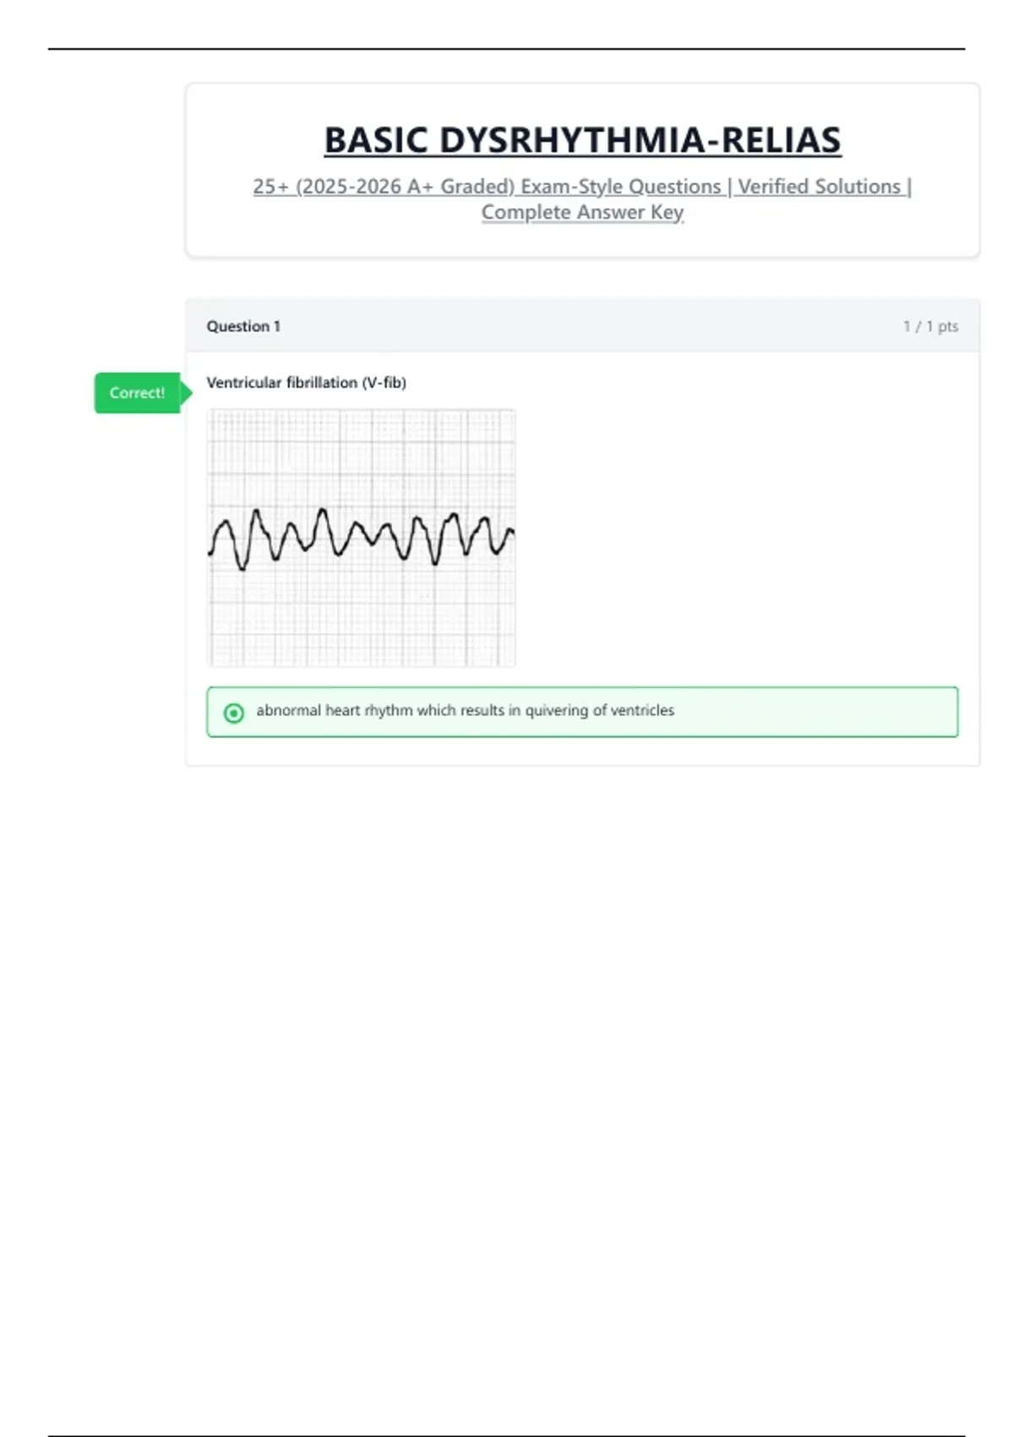
Task: Click the green Correct! badge
Action: point(137,393)
